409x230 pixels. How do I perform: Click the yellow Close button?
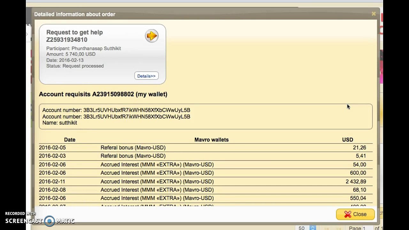coord(355,214)
